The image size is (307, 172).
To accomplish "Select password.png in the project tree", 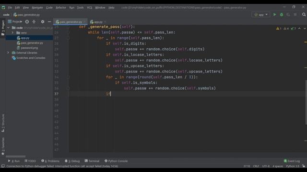I will 29,48.
